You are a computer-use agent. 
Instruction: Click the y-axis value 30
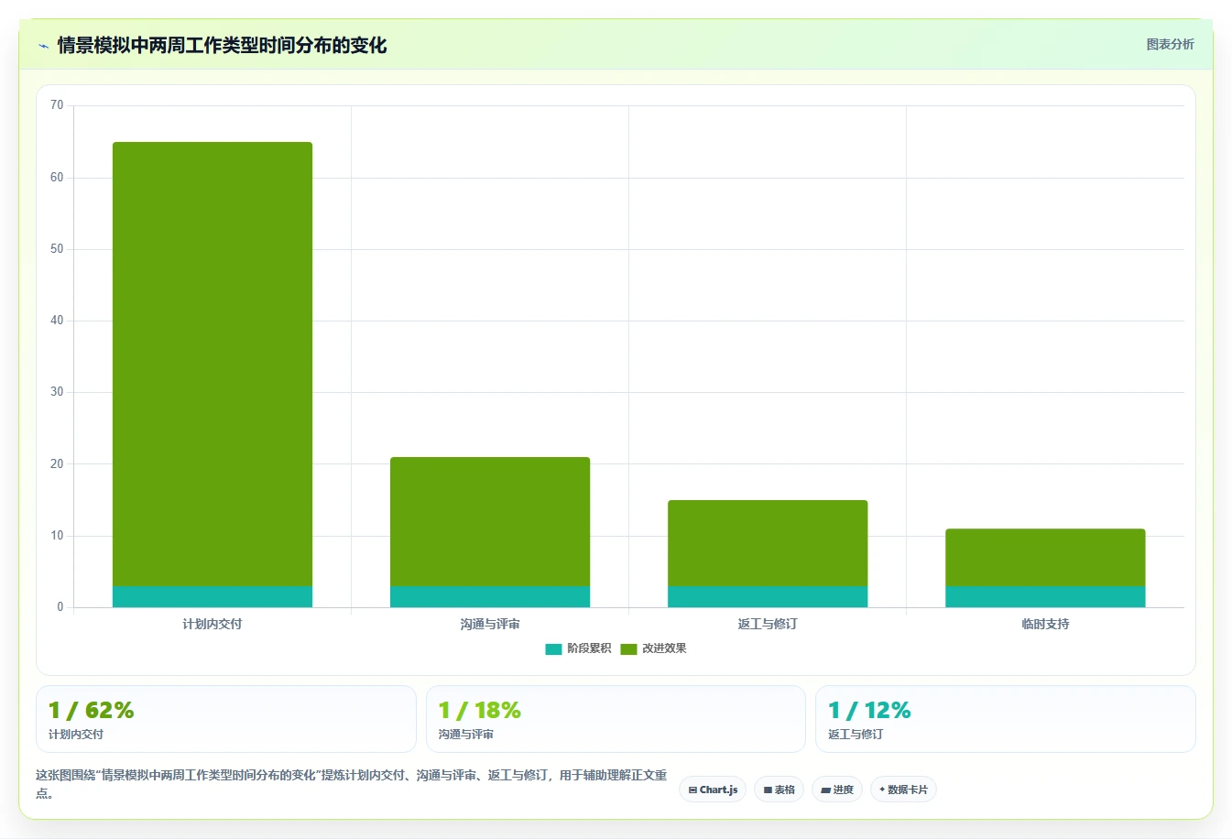tap(57, 392)
